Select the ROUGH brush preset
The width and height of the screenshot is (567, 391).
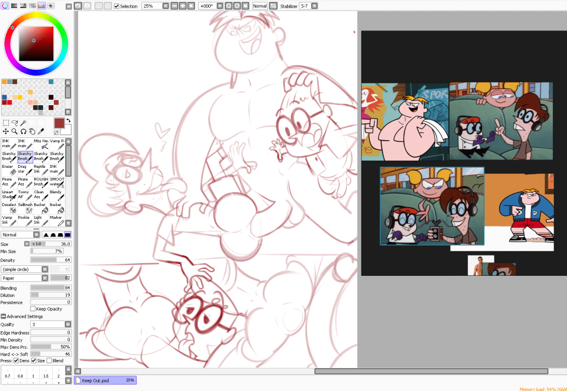point(40,181)
